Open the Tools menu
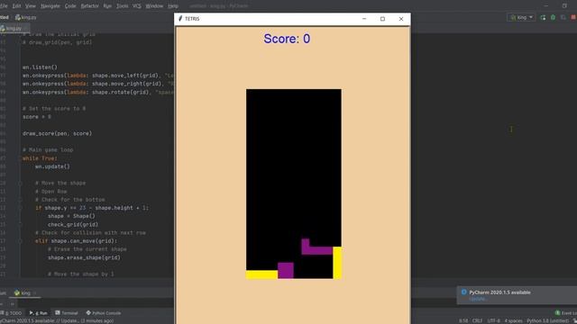577x324 pixels. (123, 6)
